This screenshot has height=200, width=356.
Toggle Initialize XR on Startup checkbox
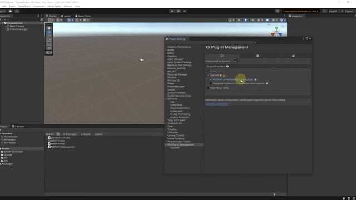[236, 61]
